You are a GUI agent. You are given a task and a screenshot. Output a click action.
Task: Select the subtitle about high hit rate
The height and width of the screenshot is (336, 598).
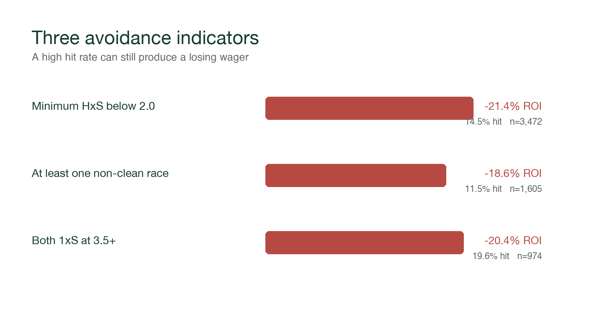(x=140, y=57)
